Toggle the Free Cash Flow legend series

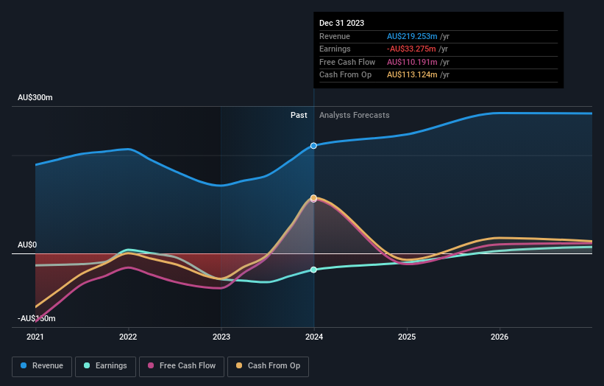pos(182,366)
